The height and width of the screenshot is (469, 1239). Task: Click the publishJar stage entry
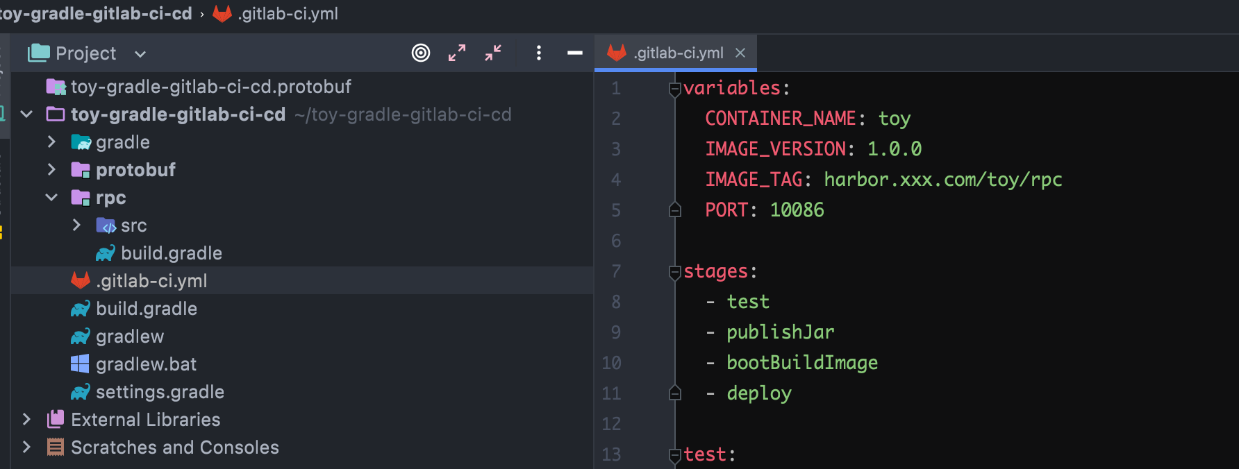click(x=781, y=332)
